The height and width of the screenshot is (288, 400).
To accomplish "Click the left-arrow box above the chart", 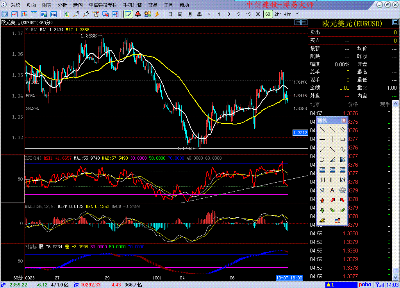I will click(297, 23).
